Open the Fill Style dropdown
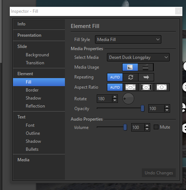The height and width of the screenshot is (190, 186). point(128,40)
